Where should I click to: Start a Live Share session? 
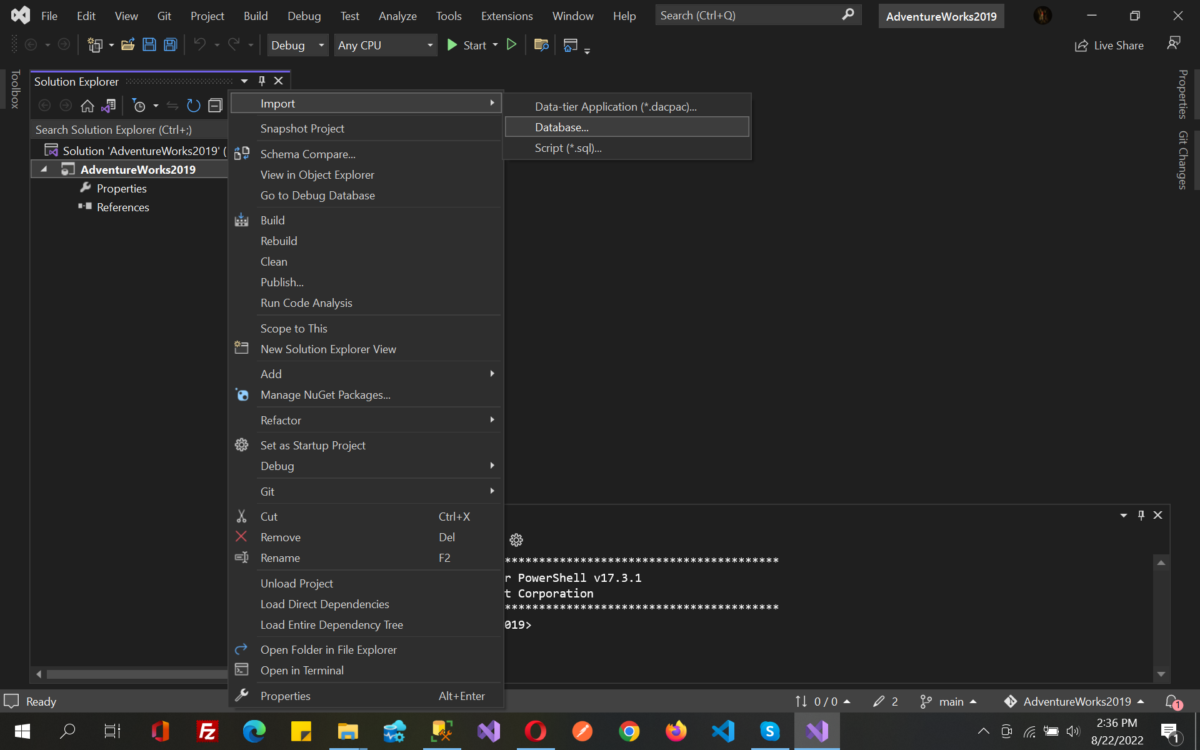pos(1109,45)
